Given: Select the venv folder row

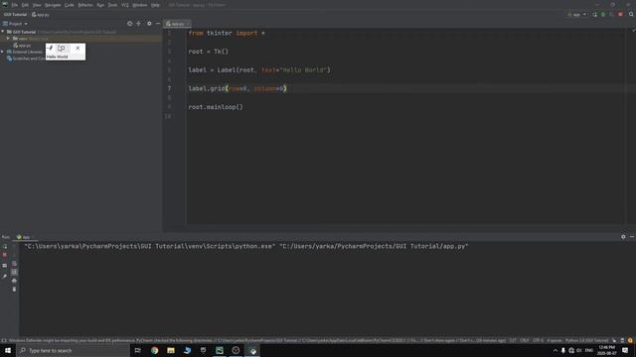Looking at the screenshot, I should pos(81,39).
